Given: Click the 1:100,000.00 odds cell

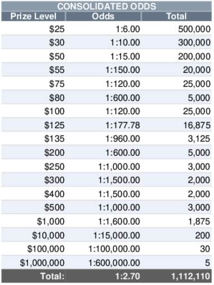Looking at the screenshot, I should tap(103, 249).
